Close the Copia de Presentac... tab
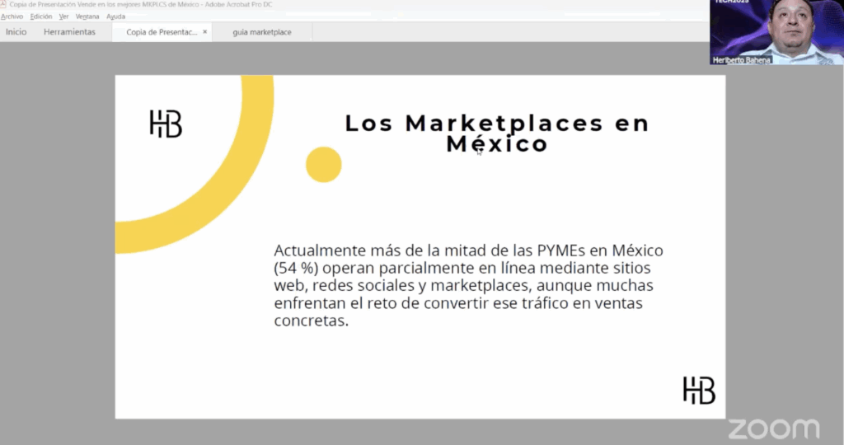The image size is (844, 445). pos(205,32)
